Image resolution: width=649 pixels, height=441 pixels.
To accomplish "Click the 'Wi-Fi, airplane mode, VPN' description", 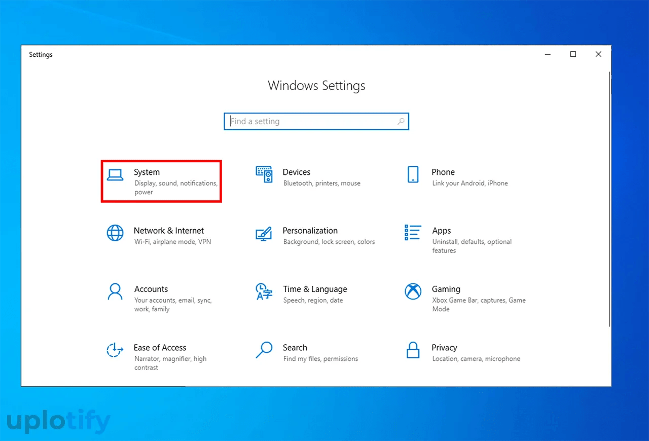I will [x=173, y=242].
